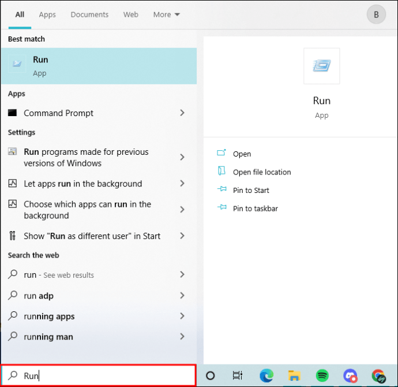
Task: Expand 'run adp' web suggestion chevron
Action: point(182,296)
